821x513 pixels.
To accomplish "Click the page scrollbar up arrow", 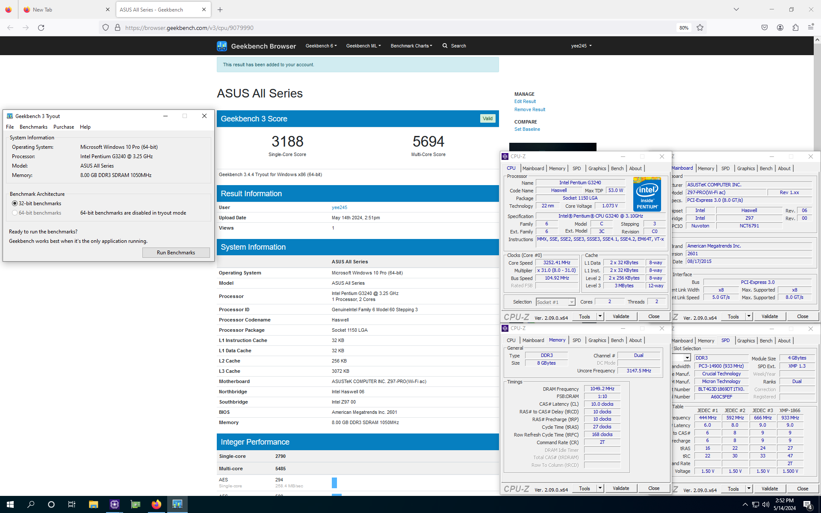I will point(817,40).
